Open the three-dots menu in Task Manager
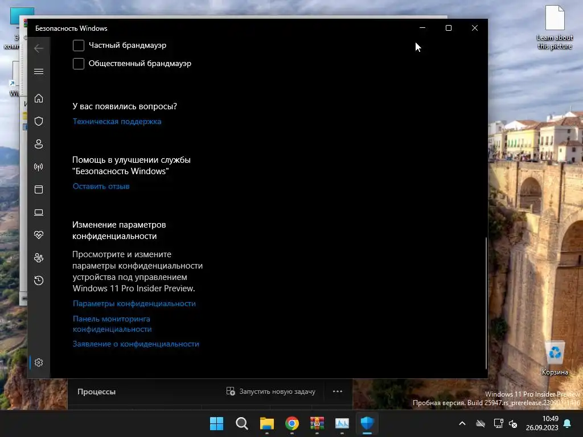Viewport: 583px width, 437px height. [338, 391]
